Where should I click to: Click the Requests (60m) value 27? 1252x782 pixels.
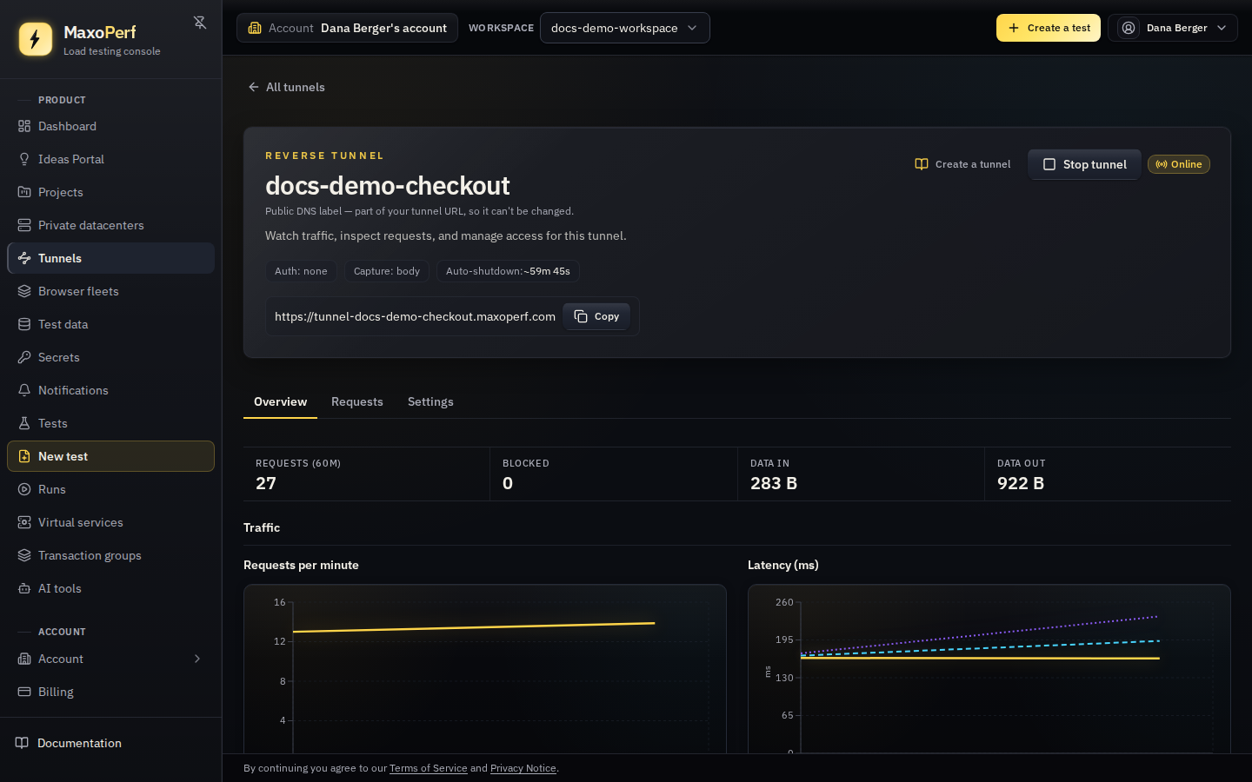[266, 483]
